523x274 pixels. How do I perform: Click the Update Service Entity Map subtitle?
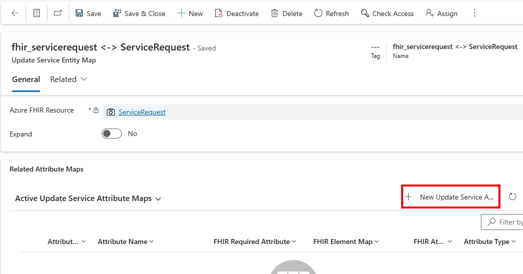click(54, 60)
